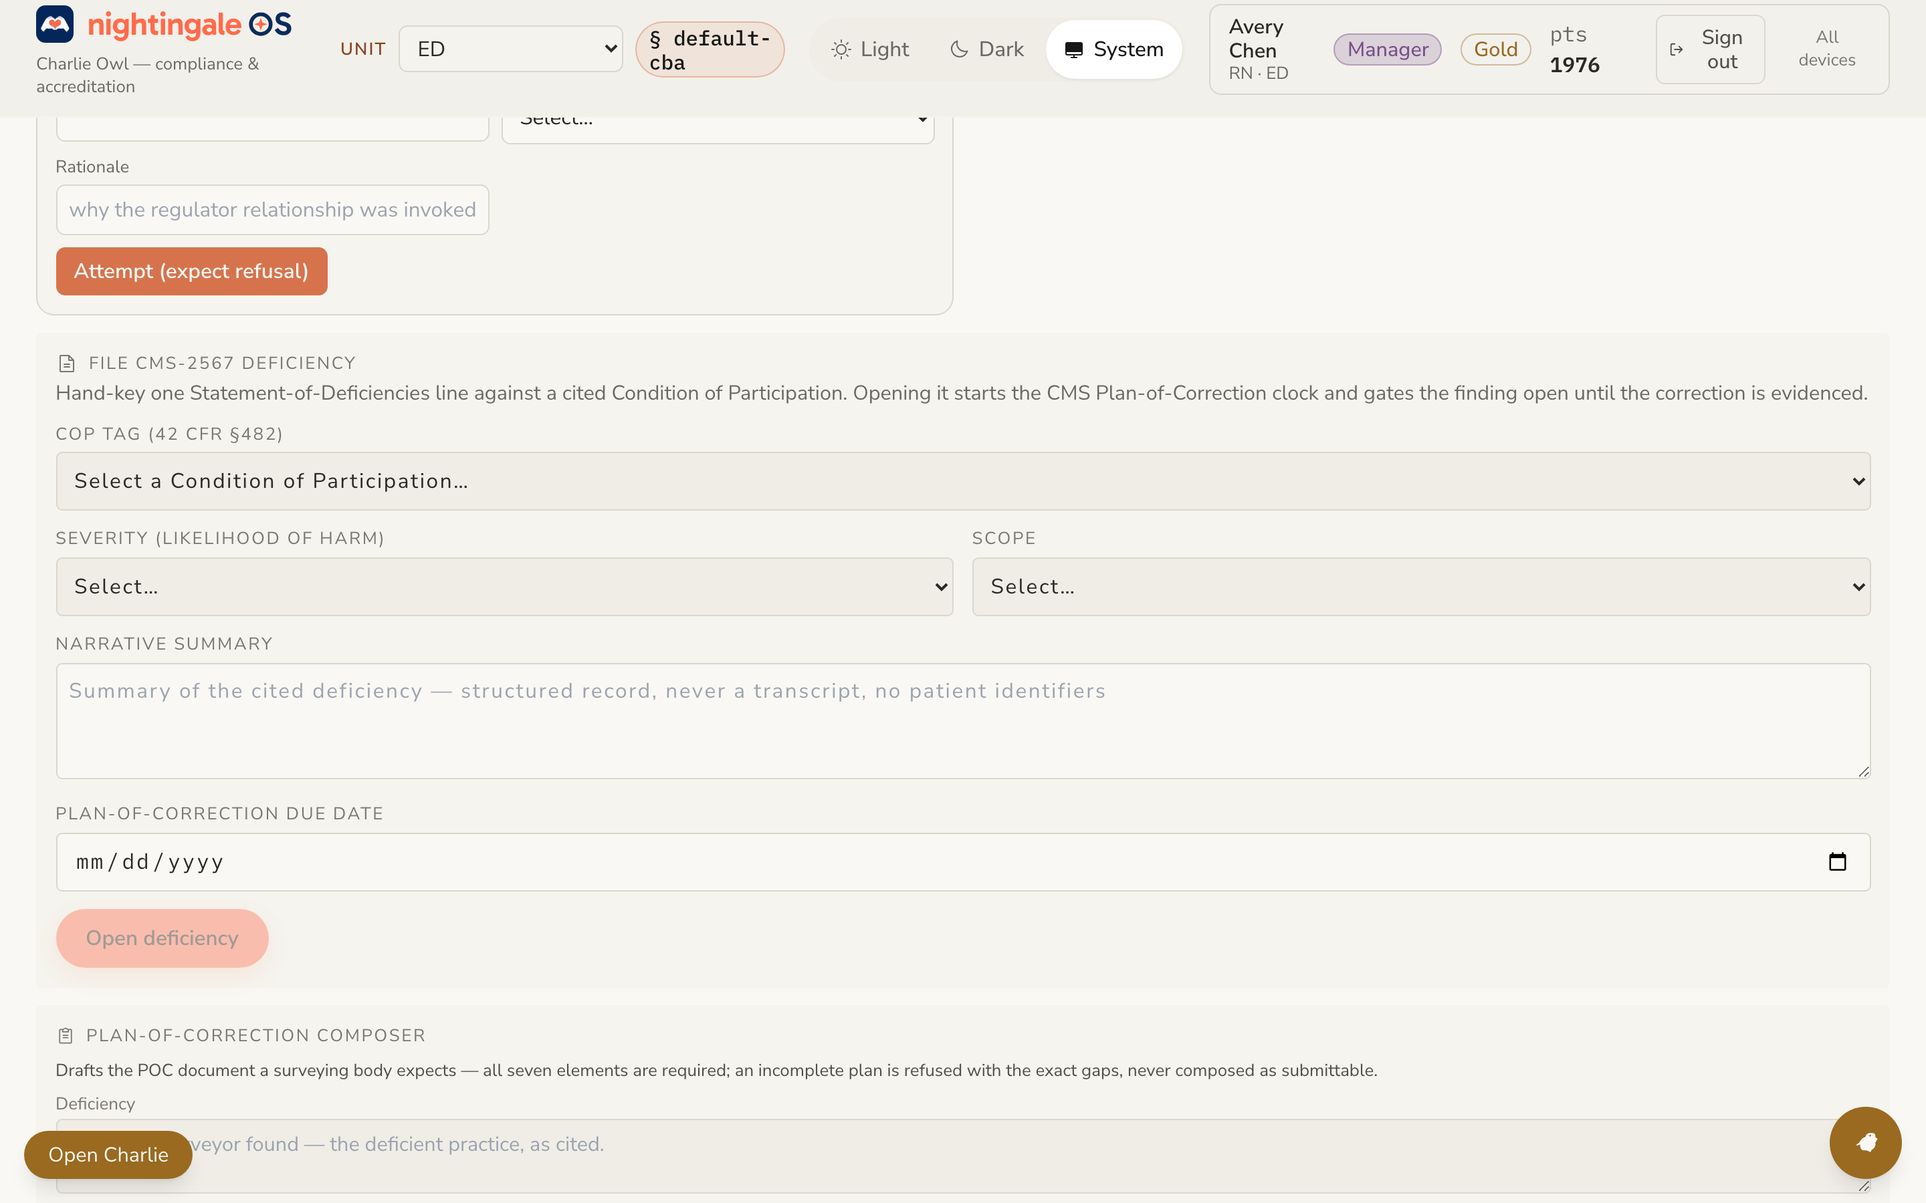Click the 'FILE CMS-2567 DEFICIENCY' heading
The width and height of the screenshot is (1926, 1203).
click(x=222, y=364)
